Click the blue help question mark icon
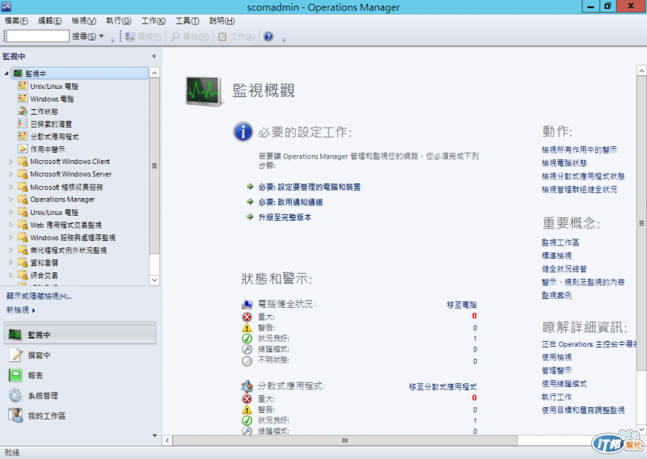 tap(269, 36)
